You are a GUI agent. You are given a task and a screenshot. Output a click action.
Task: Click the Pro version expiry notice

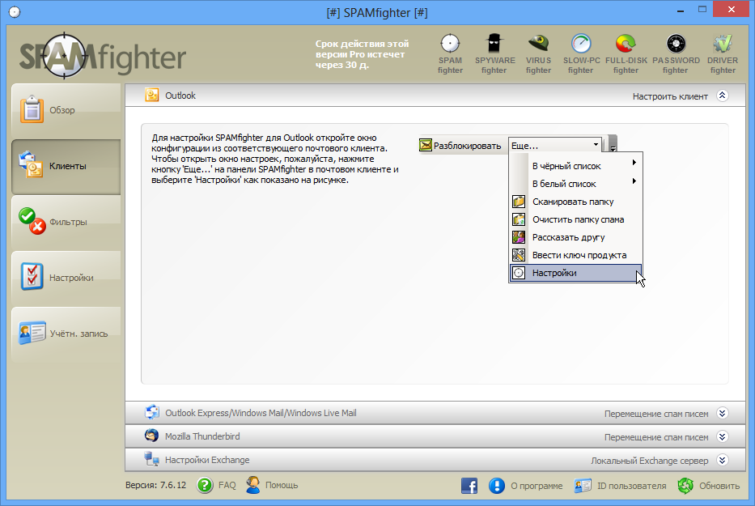[362, 54]
